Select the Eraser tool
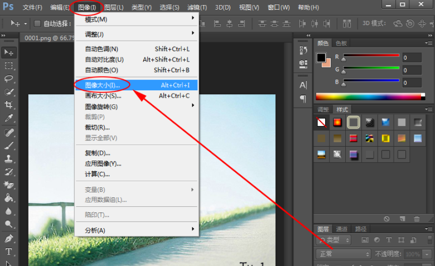The height and width of the screenshot is (266, 435). 8,185
